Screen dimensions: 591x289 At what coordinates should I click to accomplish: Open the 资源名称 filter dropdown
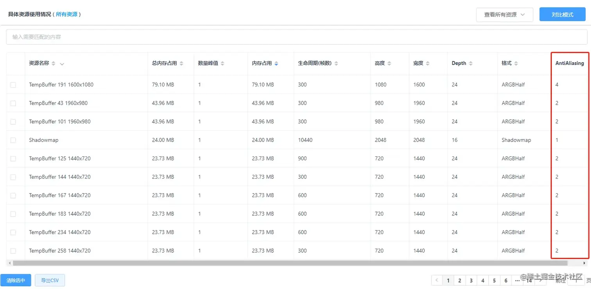pyautogui.click(x=62, y=64)
